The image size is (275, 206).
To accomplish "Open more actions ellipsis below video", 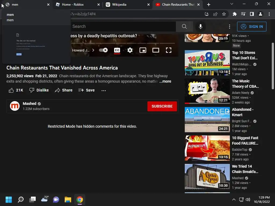I will point(104,90).
